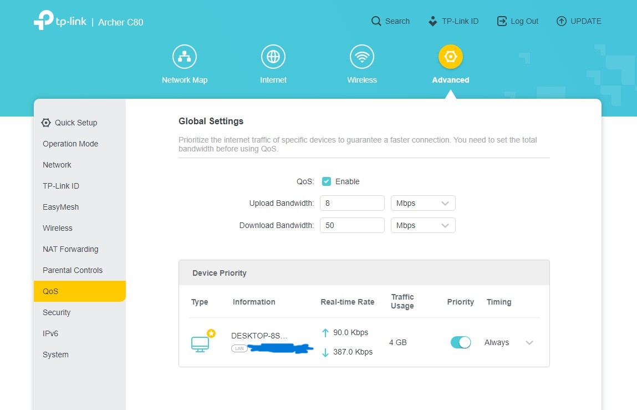Select the QoS sidebar item
The height and width of the screenshot is (410, 637).
click(x=80, y=291)
